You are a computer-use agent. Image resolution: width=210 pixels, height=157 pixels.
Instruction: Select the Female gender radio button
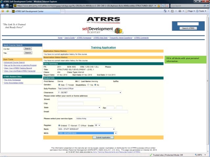tap(66, 85)
